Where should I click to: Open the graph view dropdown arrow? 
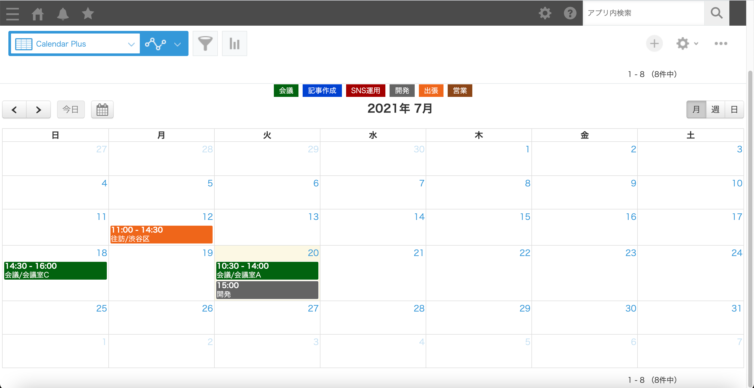tap(178, 44)
